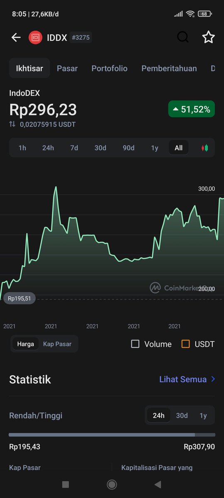The width and height of the screenshot is (224, 498).
Task: Tap the Rendah/Tinggi label
Action: click(x=36, y=415)
